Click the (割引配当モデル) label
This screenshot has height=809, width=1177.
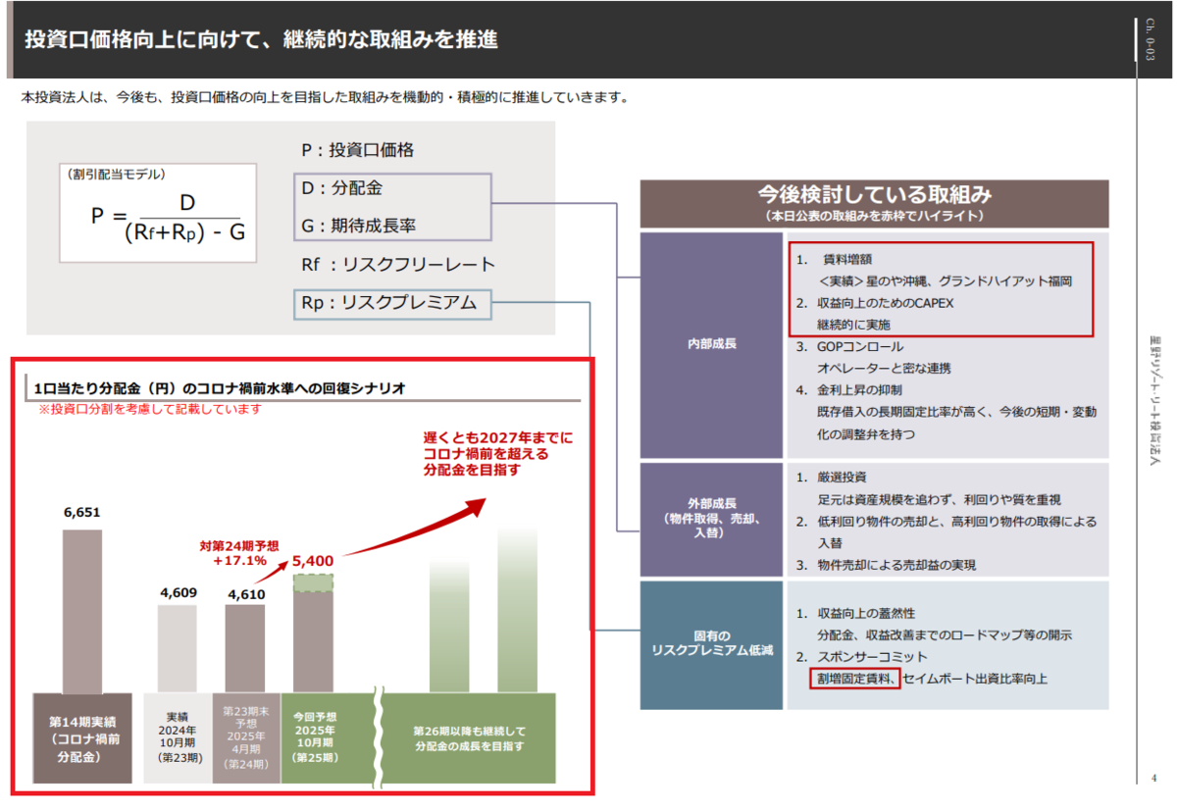pyautogui.click(x=117, y=174)
